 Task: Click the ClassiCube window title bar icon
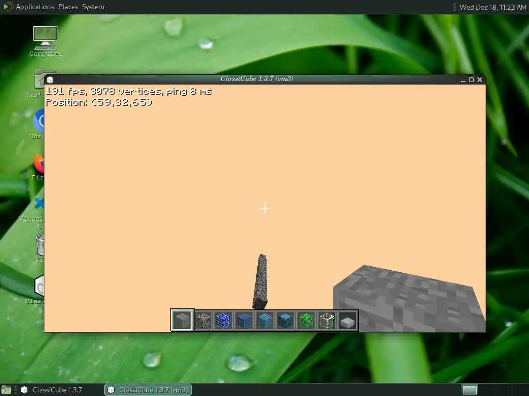click(50, 80)
